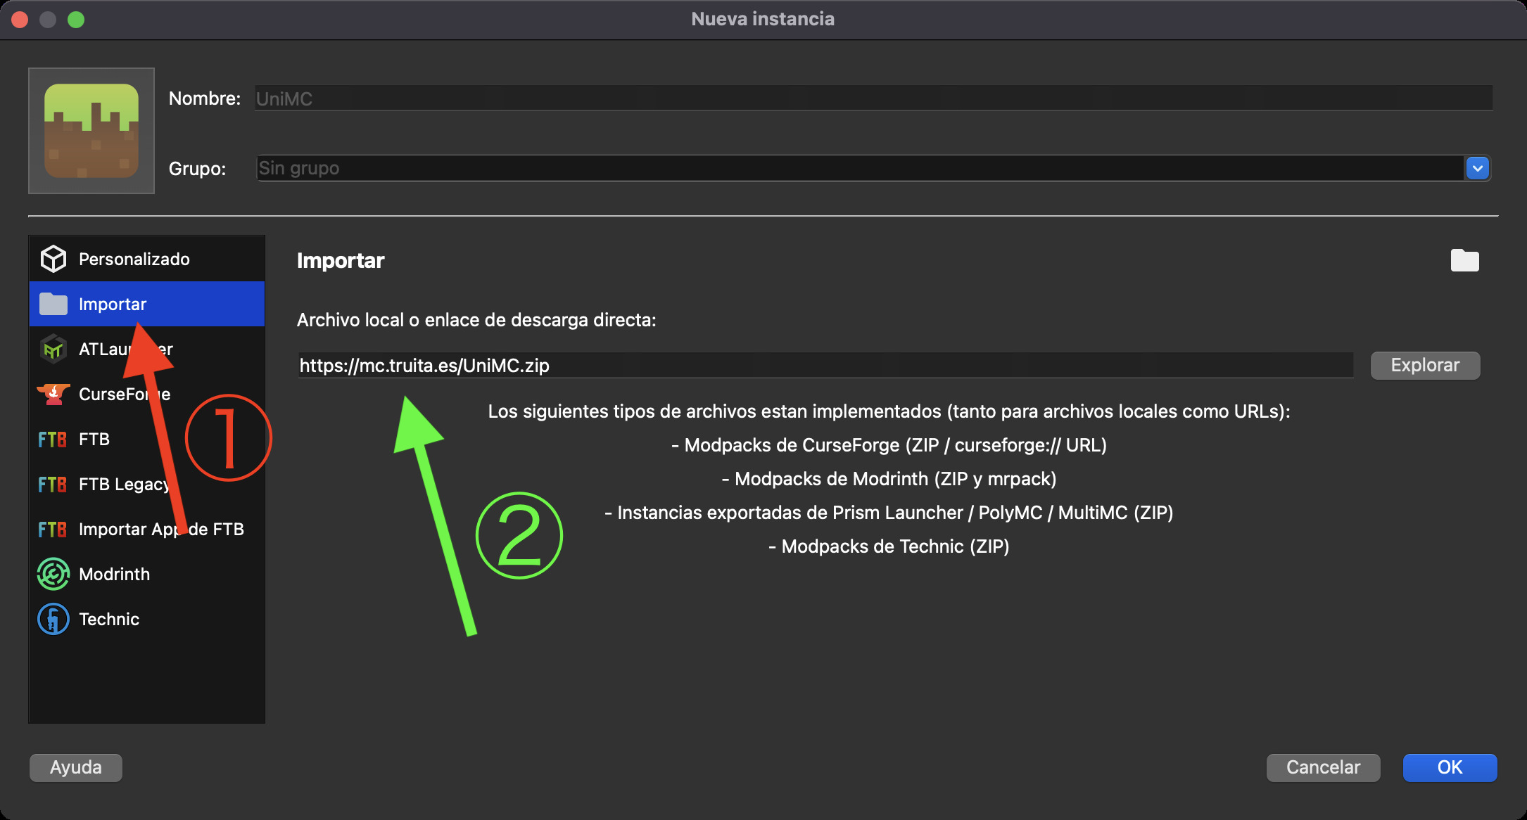Click the Personalizado cube icon
Viewport: 1527px width, 820px height.
point(53,259)
